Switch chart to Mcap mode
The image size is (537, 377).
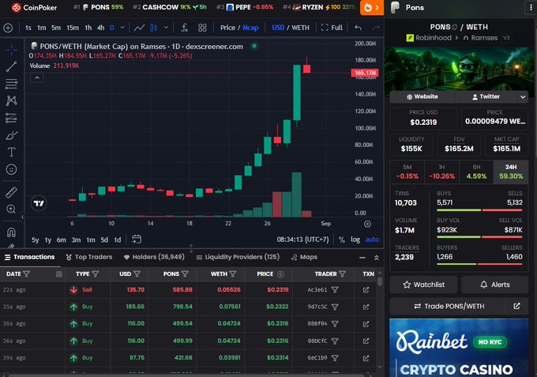tap(250, 28)
